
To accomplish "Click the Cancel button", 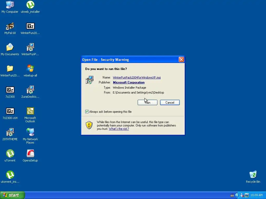I will [x=170, y=103].
